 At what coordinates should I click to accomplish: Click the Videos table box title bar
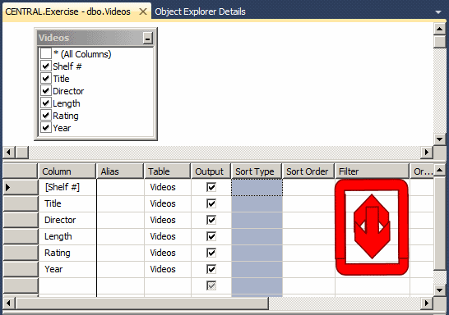[90, 38]
